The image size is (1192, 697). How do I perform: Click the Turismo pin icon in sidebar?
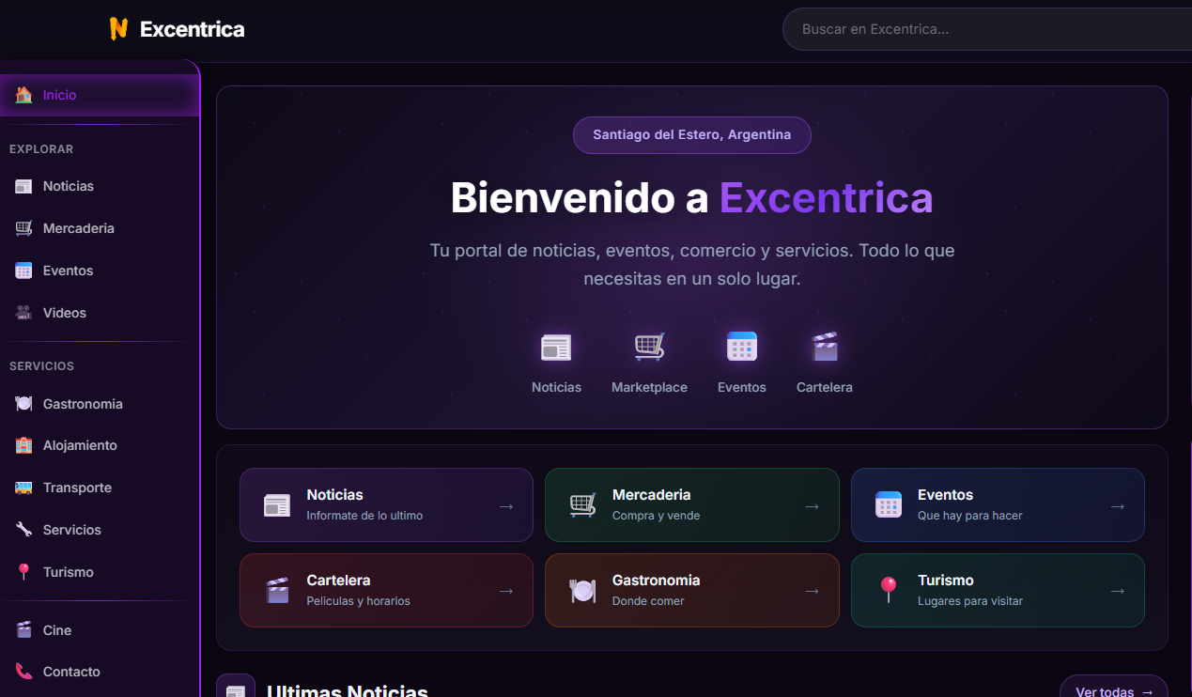[x=23, y=571]
